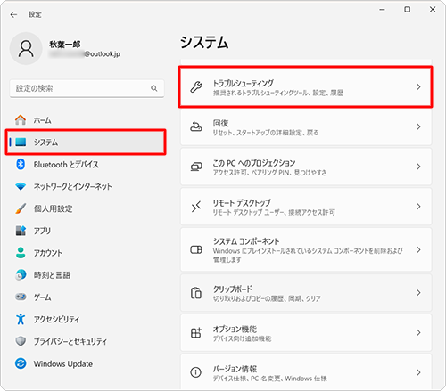Click the user profile avatar icon
Viewport: 446px width, 391px height.
tap(26, 49)
